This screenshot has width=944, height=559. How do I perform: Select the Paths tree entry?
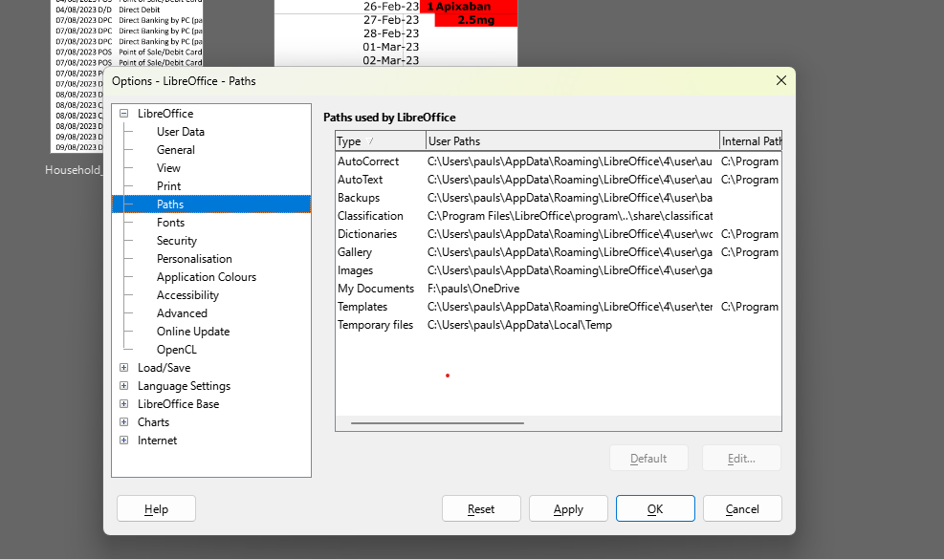coord(211,204)
